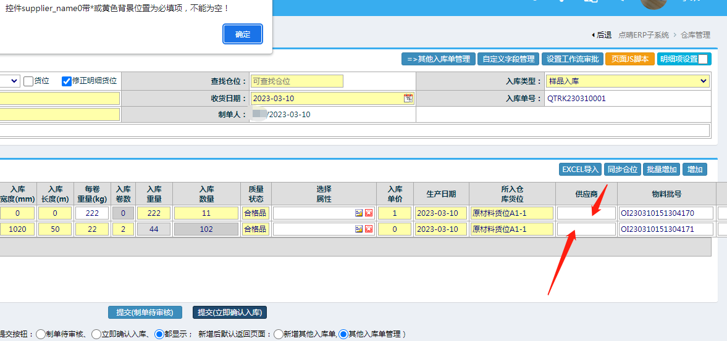
Task: Uncheck the 修正明细货位 checkbox
Action: coord(67,81)
